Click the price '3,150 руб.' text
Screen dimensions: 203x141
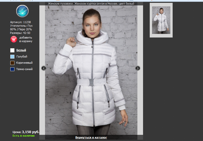pyautogui.click(x=30, y=132)
